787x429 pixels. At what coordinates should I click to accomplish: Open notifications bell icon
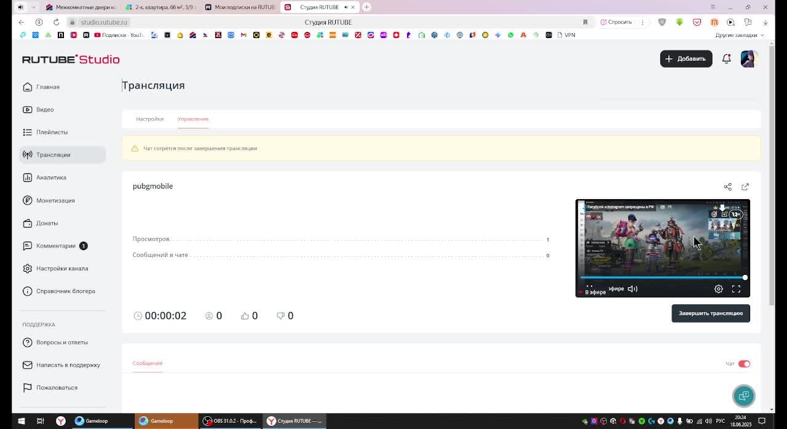click(x=726, y=59)
